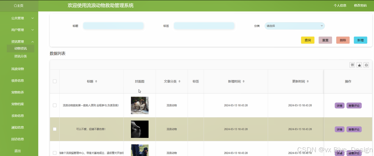Click the yellow 查询 button
The image size is (374, 156).
point(308,40)
